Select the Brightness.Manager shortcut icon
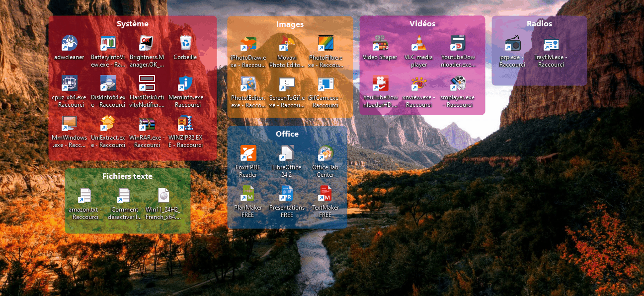The image size is (644, 296). [147, 43]
